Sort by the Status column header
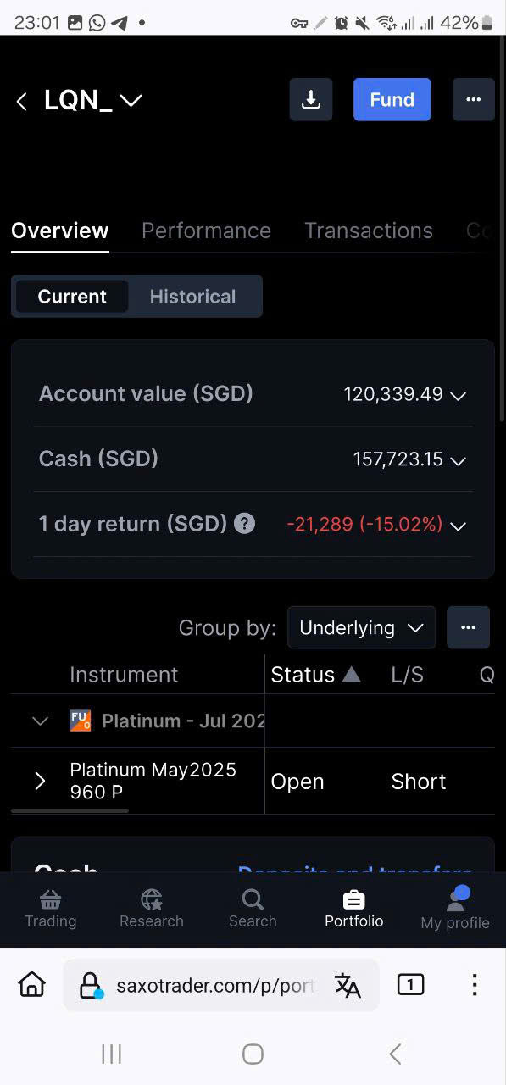Screen dimensions: 506x1085 (315, 675)
